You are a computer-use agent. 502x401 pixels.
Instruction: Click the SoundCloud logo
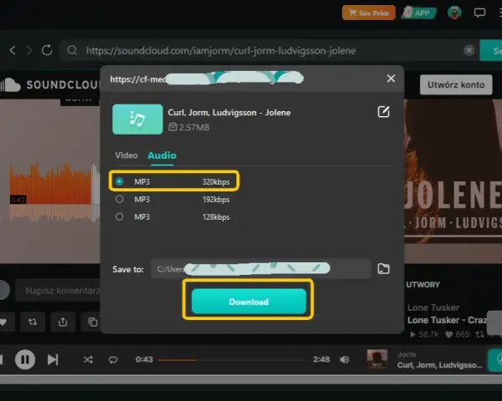pos(49,84)
